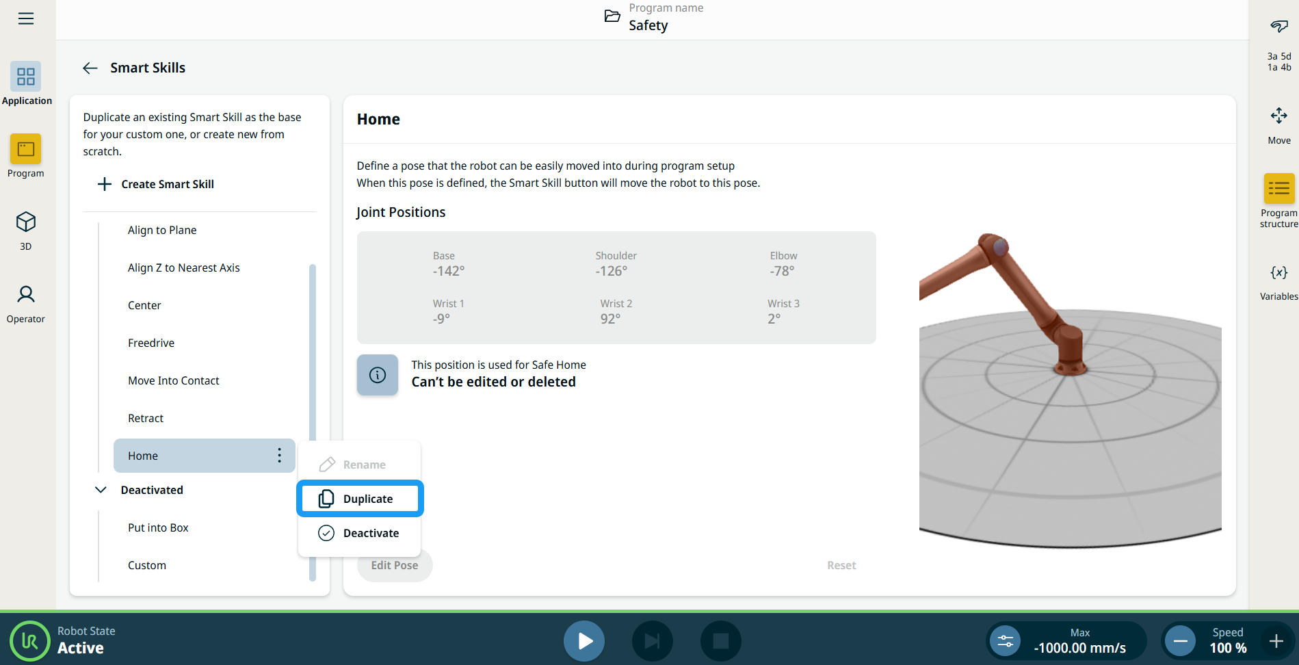Screen dimensions: 1299x665
Task: Open the Home skill three-dot menu
Action: pyautogui.click(x=279, y=456)
